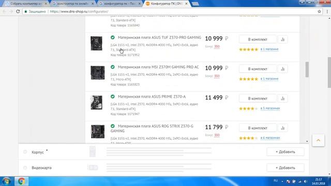
Task: Add ASUS TUF Z370-PRO GAMING to kit
Action: pyautogui.click(x=258, y=39)
